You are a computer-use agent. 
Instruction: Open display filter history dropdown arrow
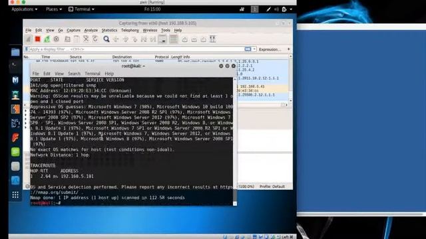coord(254,49)
